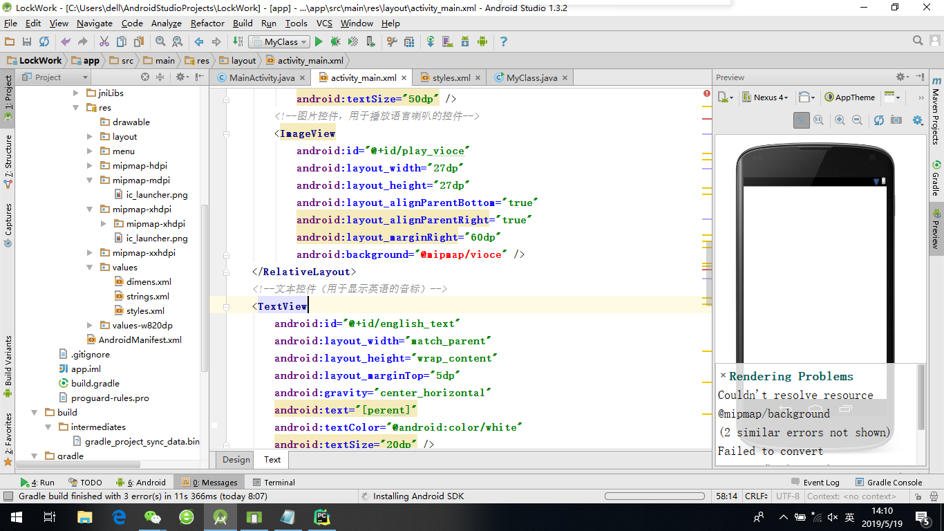944x531 pixels.
Task: Open the Nexus 4 device dropdown
Action: [766, 97]
